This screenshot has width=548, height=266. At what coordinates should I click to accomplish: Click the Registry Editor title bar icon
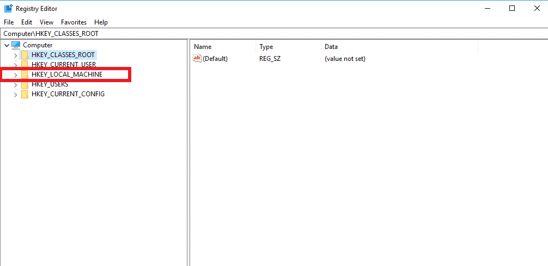[x=8, y=8]
